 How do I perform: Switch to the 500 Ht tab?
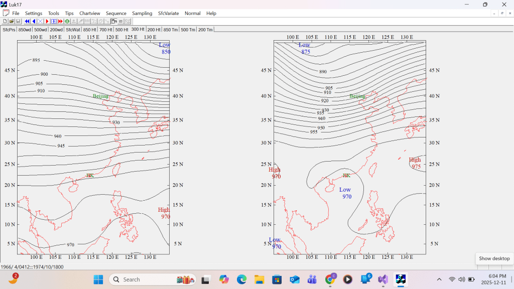[x=121, y=30]
